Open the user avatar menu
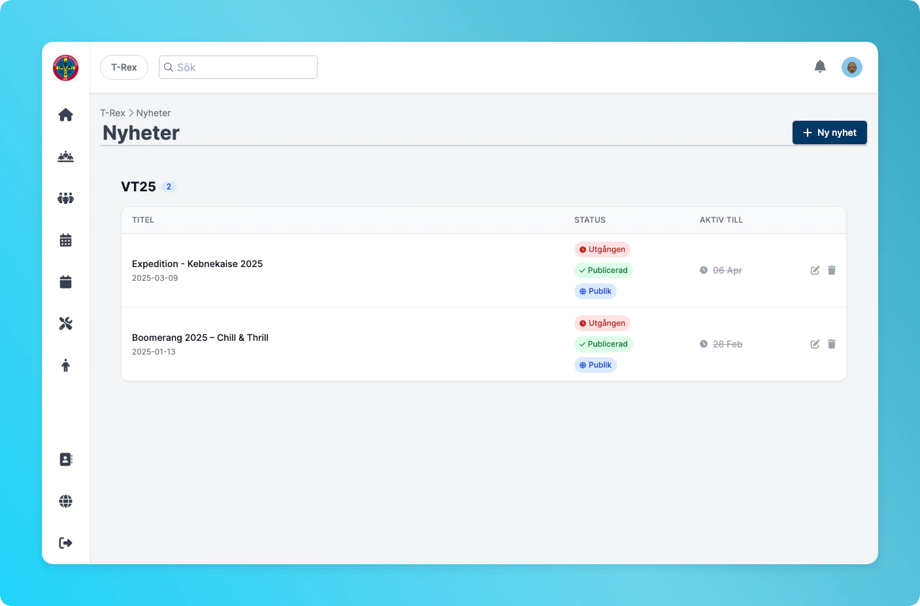Image resolution: width=920 pixels, height=606 pixels. pos(852,67)
